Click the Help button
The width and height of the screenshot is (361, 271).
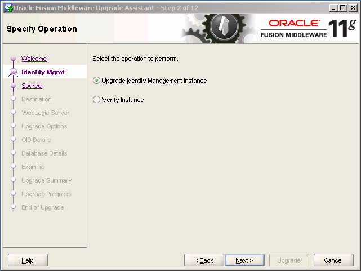point(28,260)
